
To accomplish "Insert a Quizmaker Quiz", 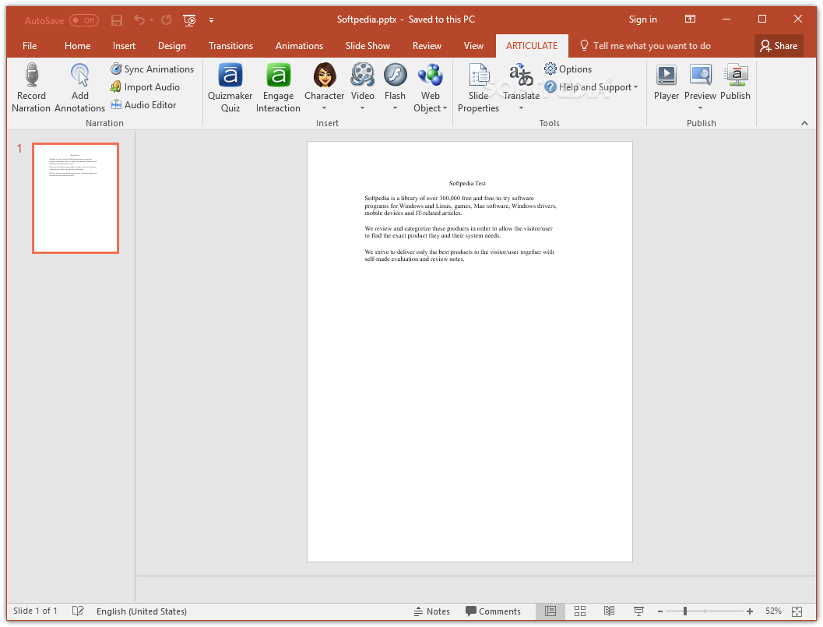I will tap(230, 88).
